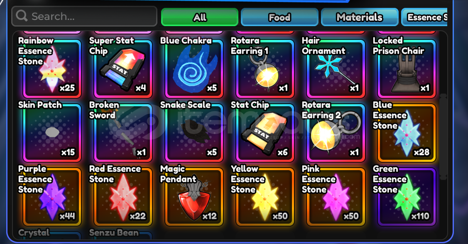
Task: Pick Rotara Earring 2
Action: (336, 133)
